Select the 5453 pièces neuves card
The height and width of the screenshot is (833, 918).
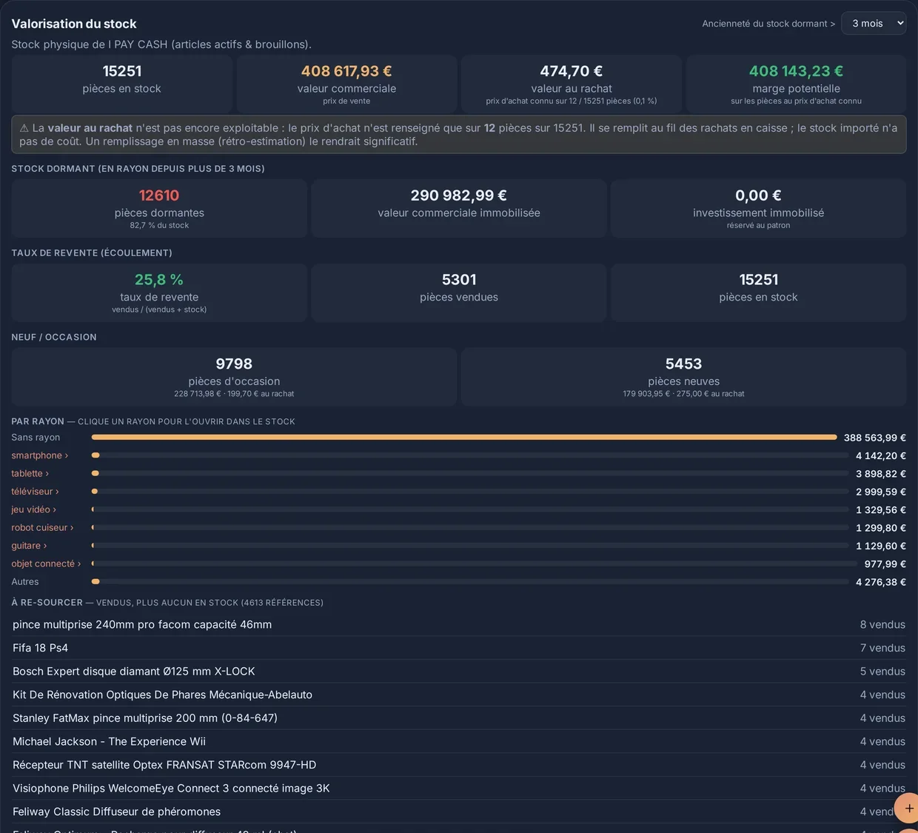point(683,377)
